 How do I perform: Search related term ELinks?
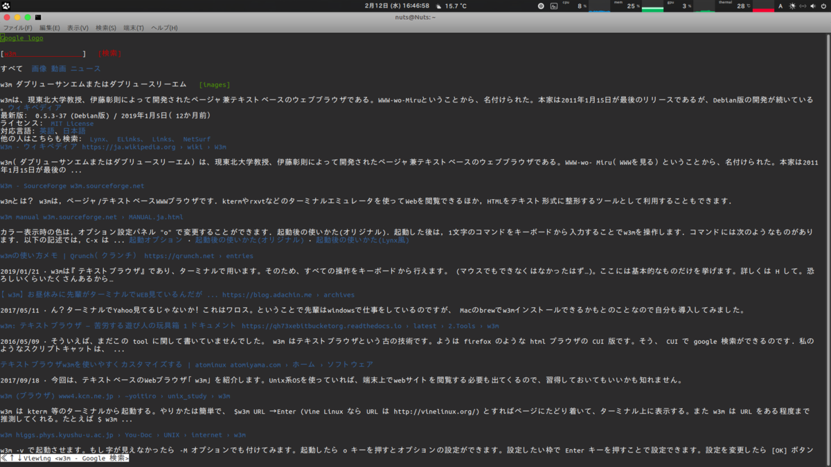tap(129, 139)
